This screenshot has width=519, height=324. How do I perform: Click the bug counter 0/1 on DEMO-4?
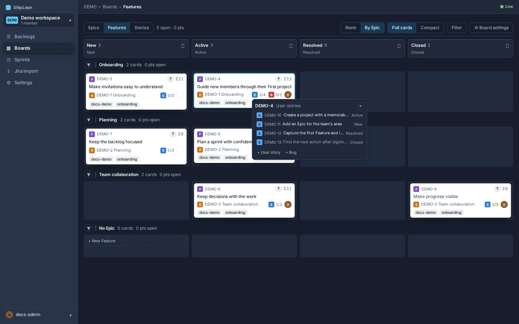coord(275,95)
